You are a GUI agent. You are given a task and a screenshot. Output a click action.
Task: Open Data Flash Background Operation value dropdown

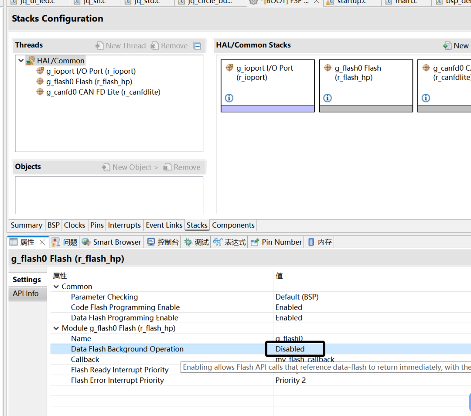pos(295,349)
